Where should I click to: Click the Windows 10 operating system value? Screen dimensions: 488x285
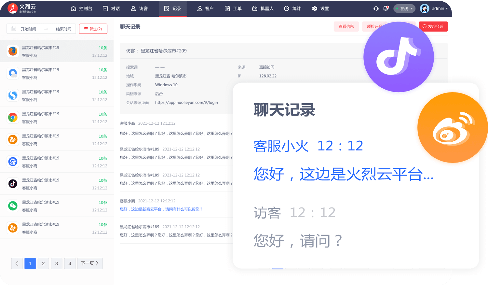tap(166, 85)
